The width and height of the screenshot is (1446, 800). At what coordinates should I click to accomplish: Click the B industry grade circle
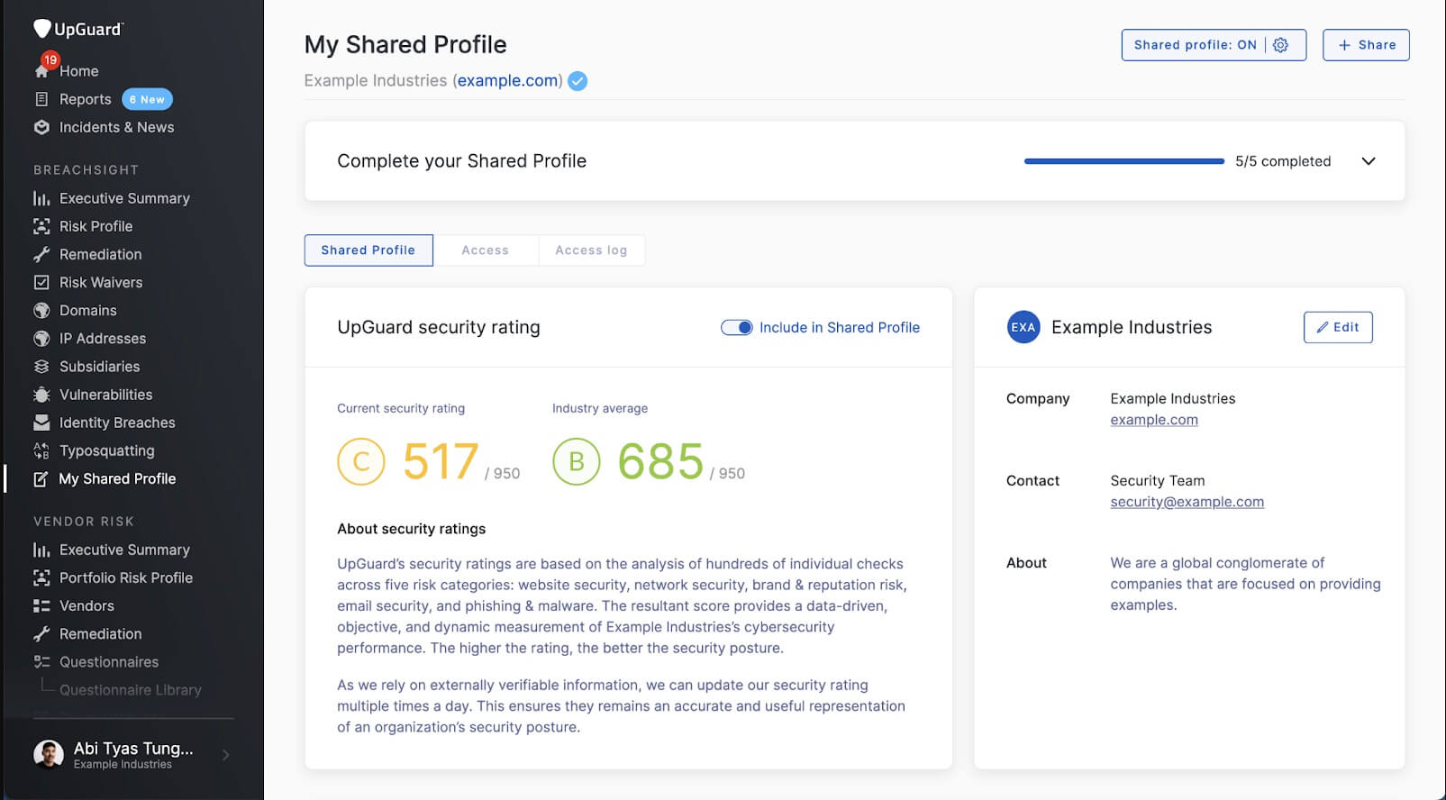(577, 461)
